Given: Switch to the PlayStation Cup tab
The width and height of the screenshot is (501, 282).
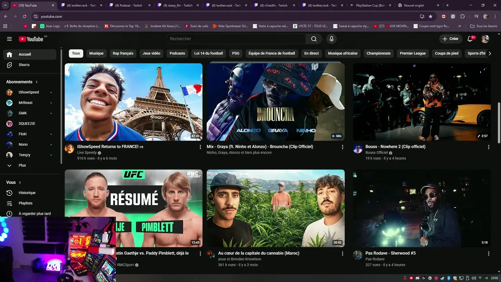Looking at the screenshot, I should point(370,5).
